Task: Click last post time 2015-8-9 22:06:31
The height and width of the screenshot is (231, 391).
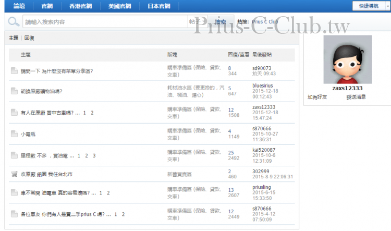Action: pyautogui.click(x=273, y=177)
